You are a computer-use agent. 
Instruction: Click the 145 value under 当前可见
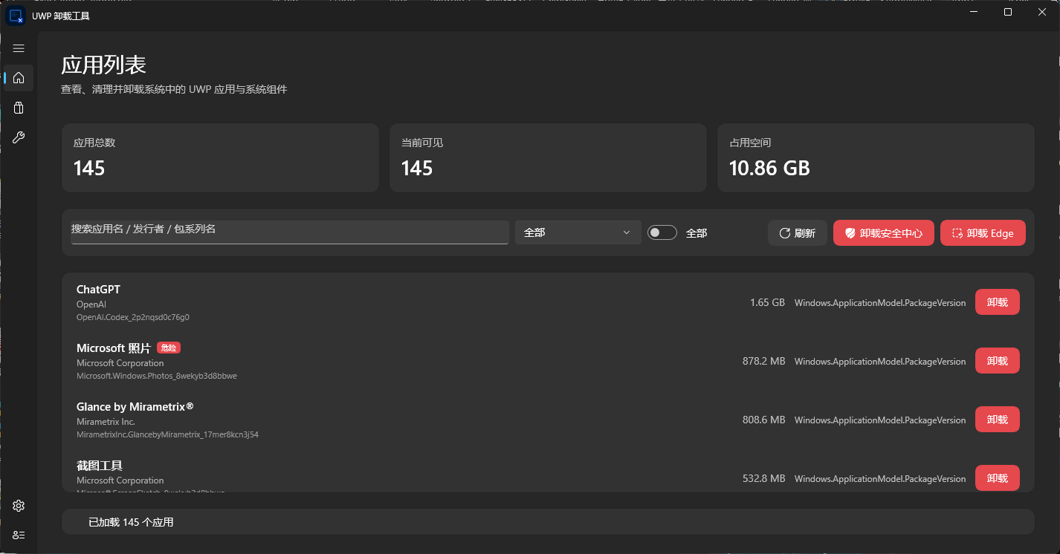pos(417,169)
